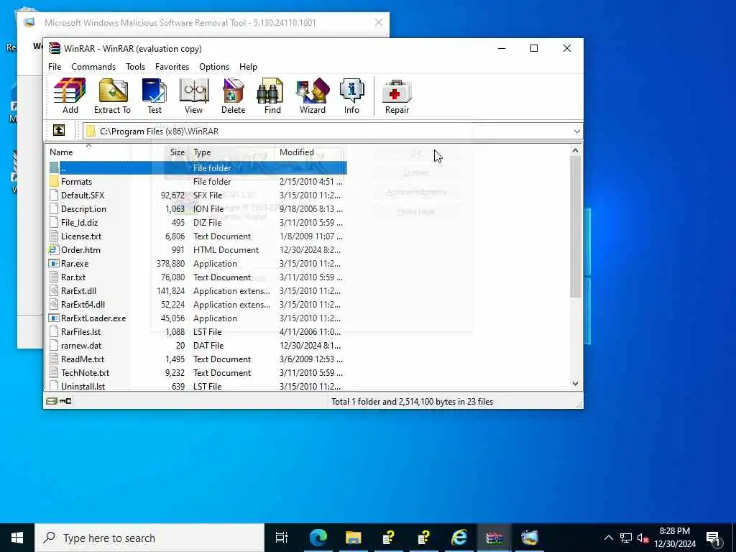Open File Explorer from taskbar

click(354, 538)
